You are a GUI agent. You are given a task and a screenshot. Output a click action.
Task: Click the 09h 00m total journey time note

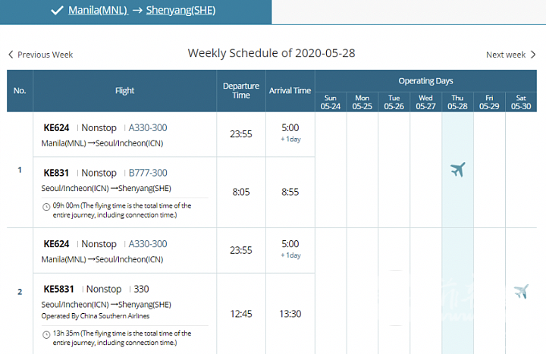(121, 210)
